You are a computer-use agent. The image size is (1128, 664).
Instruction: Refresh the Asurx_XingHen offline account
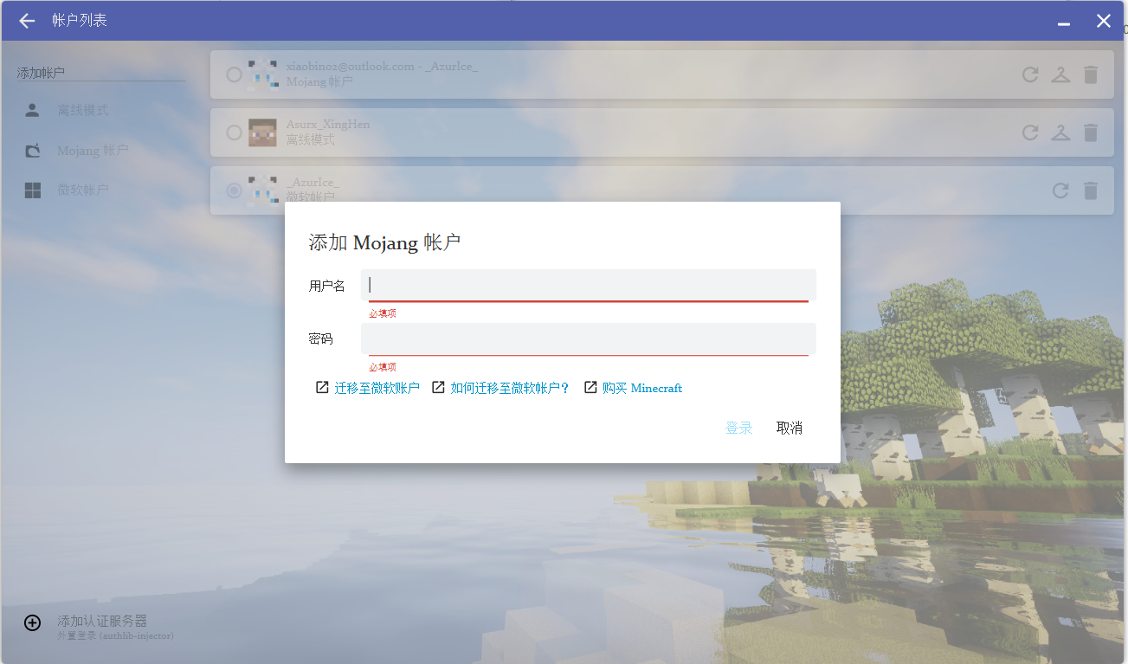(x=1030, y=132)
